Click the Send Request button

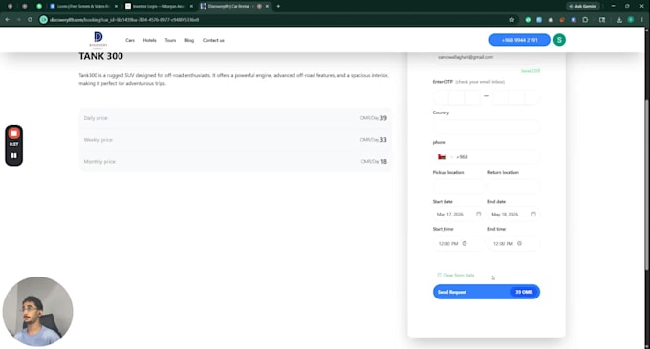tap(487, 292)
